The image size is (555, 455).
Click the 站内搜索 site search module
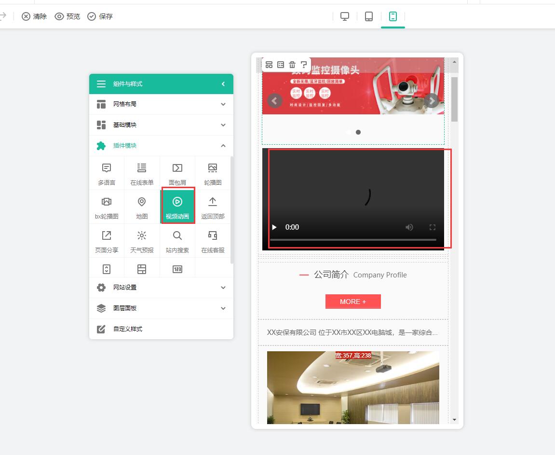tap(177, 240)
